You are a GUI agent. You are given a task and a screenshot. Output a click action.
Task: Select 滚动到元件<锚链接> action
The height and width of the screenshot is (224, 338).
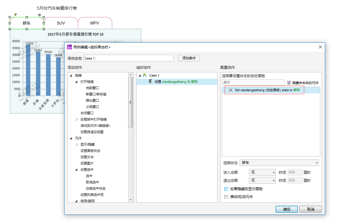pyautogui.click(x=95, y=126)
